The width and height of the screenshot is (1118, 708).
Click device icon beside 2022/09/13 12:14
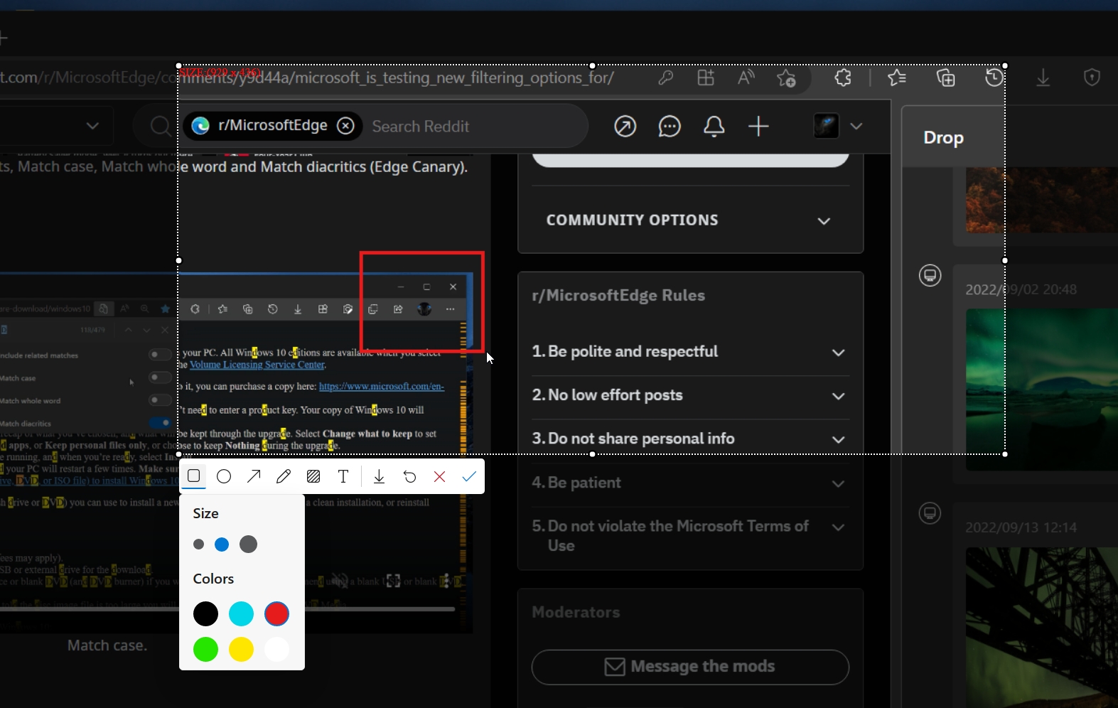click(x=930, y=513)
